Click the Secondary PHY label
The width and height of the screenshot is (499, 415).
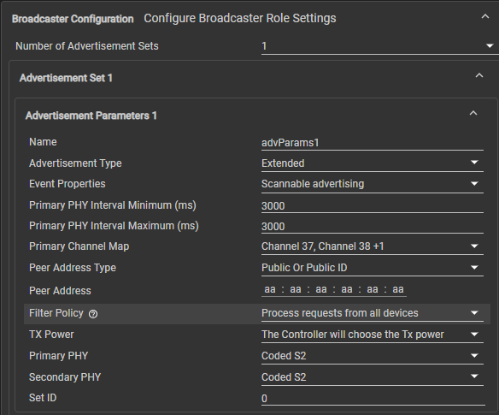[x=65, y=377]
